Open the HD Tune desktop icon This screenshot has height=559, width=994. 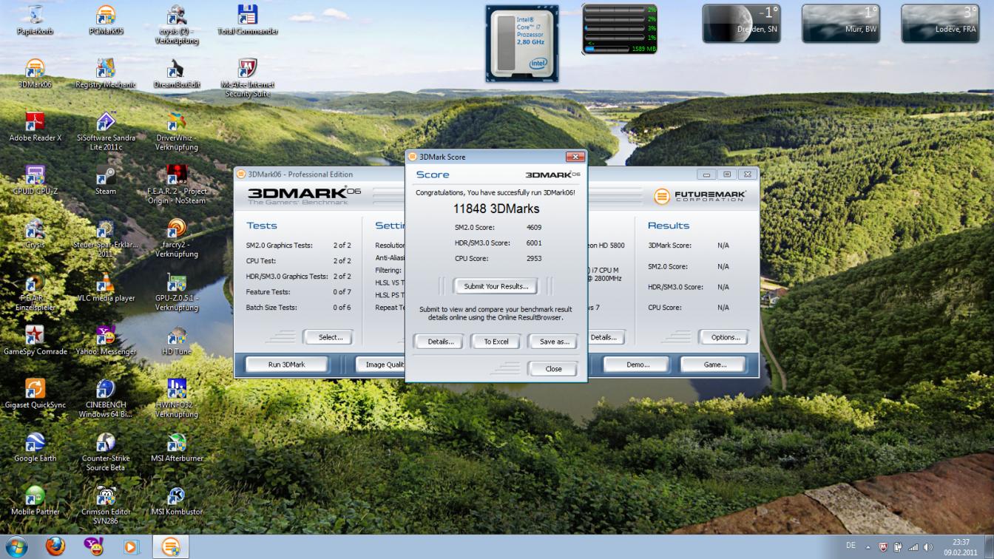(x=176, y=339)
